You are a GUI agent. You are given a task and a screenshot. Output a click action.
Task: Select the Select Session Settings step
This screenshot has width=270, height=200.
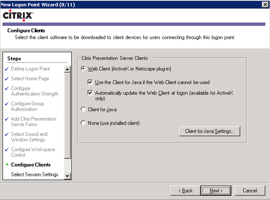pos(35,175)
